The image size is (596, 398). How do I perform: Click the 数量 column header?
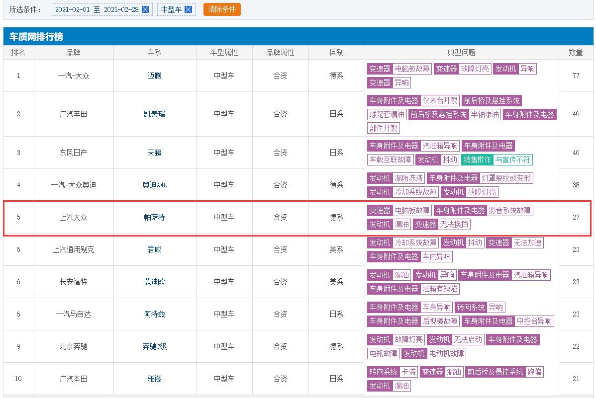pos(576,52)
